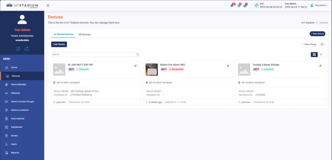Click the device Search input field

[x=93, y=55]
